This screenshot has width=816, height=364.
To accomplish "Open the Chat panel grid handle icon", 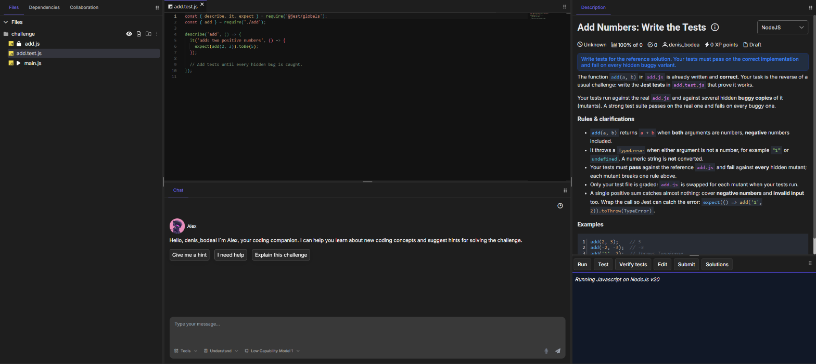I will pyautogui.click(x=565, y=190).
